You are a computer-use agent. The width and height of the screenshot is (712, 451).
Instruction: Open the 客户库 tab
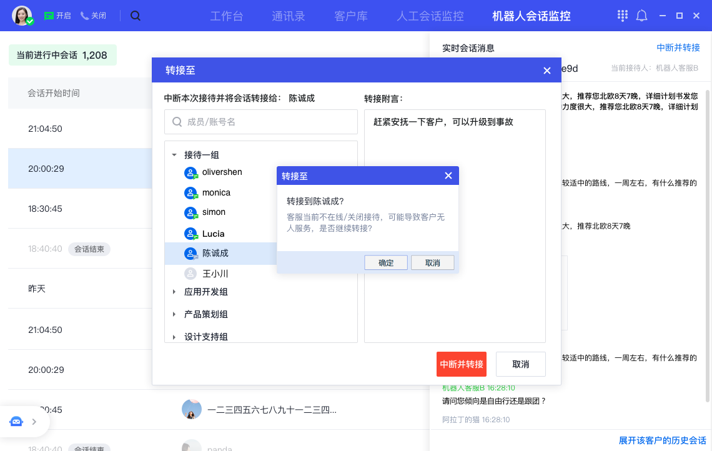pos(350,16)
